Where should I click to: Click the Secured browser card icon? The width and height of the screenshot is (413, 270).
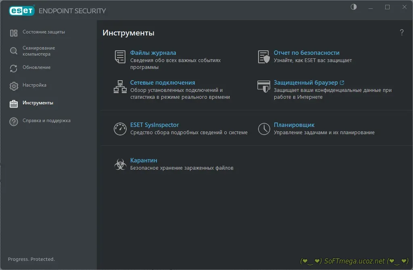click(x=263, y=87)
